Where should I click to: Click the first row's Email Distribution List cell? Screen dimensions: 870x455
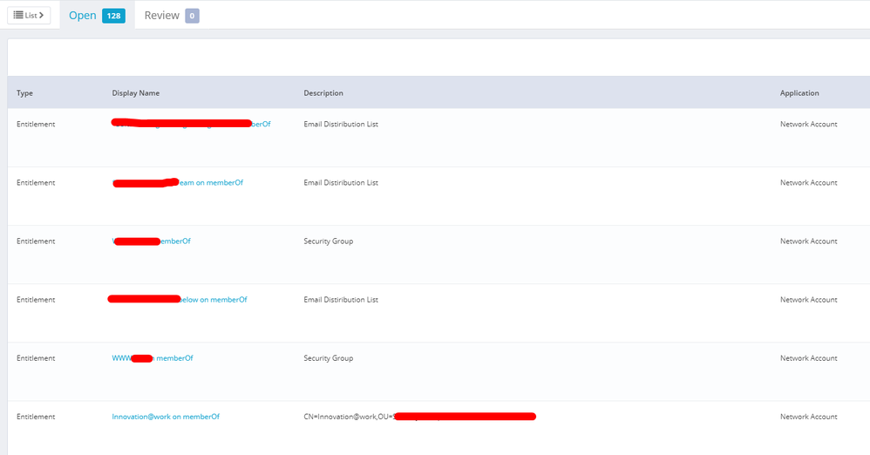click(341, 125)
